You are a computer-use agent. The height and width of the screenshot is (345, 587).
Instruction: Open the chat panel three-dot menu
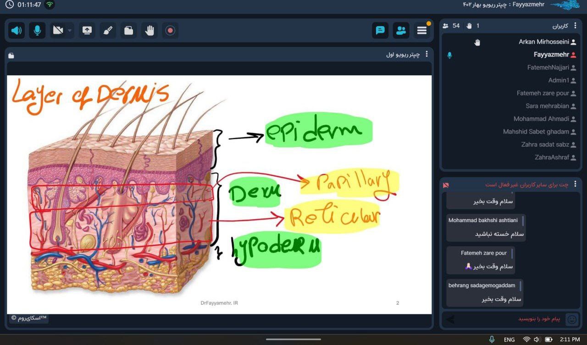[576, 184]
